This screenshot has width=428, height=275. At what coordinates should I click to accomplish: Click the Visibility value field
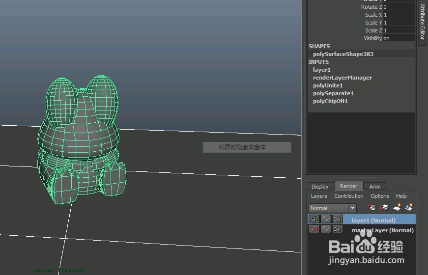click(x=399, y=38)
